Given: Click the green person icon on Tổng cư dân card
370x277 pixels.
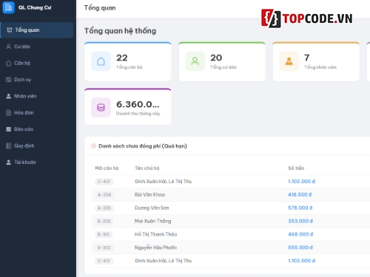Looking at the screenshot, I should point(195,61).
